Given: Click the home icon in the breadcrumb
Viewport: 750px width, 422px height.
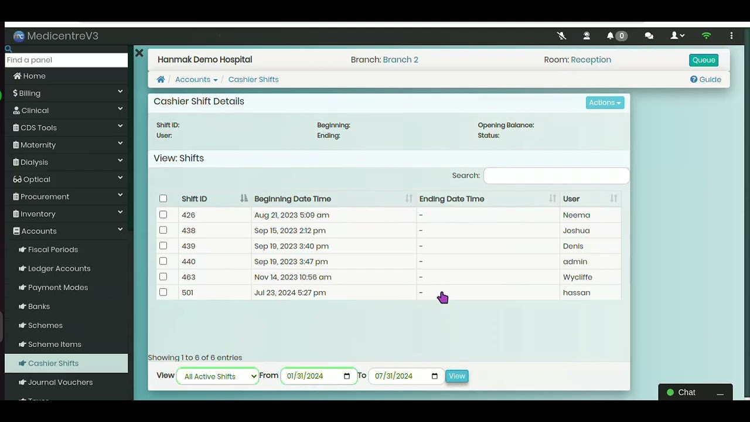Looking at the screenshot, I should 161,79.
